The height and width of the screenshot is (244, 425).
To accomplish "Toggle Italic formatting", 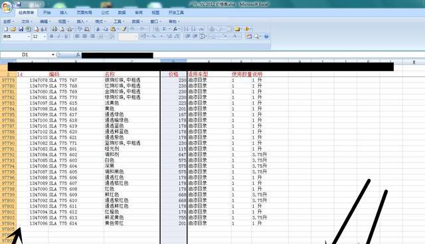I will coord(59,37).
